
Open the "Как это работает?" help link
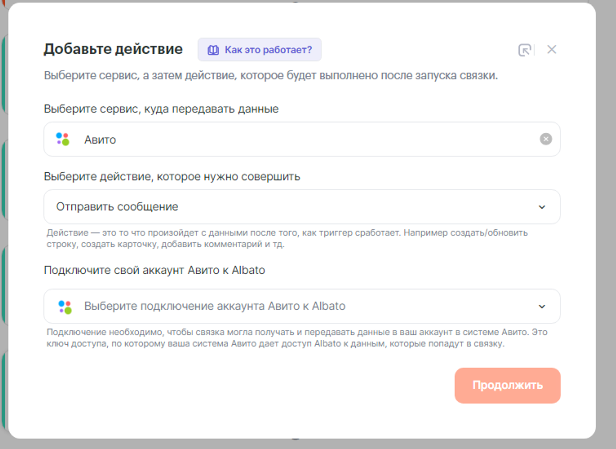(268, 50)
